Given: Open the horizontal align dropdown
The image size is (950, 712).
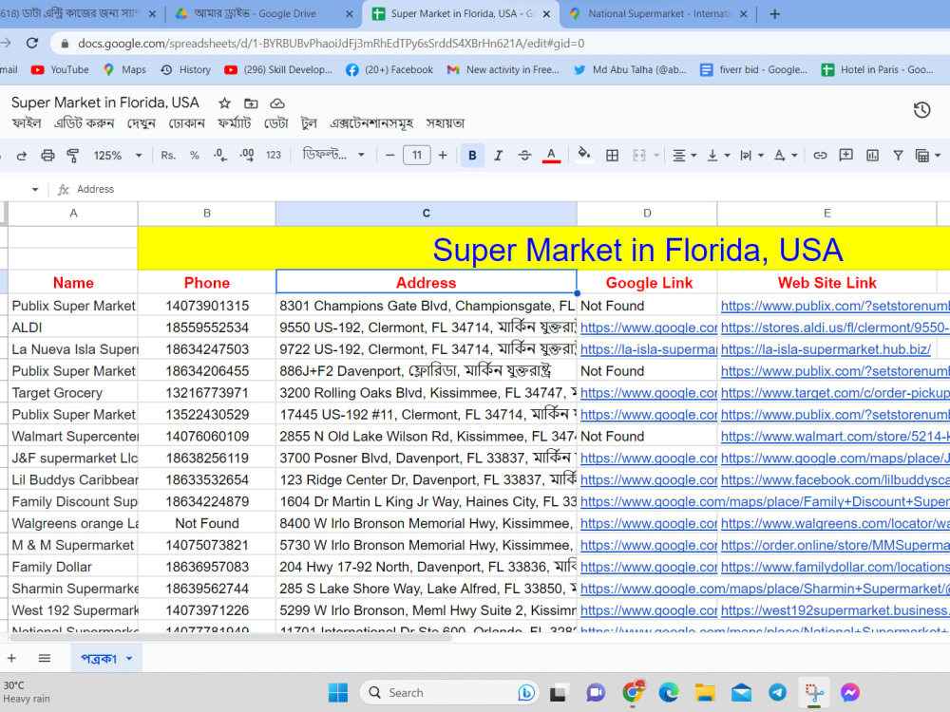Looking at the screenshot, I should click(x=685, y=156).
